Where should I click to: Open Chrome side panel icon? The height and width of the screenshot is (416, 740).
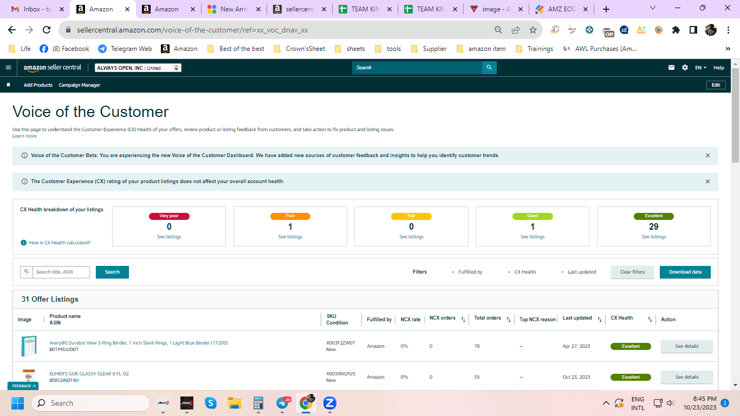693,30
